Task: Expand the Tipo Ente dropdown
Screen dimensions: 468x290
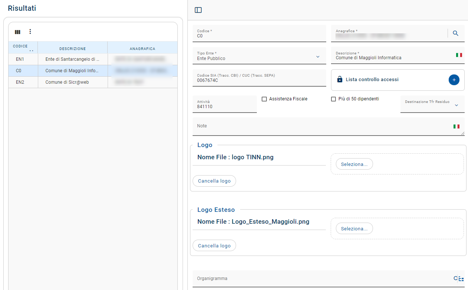Action: 318,57
